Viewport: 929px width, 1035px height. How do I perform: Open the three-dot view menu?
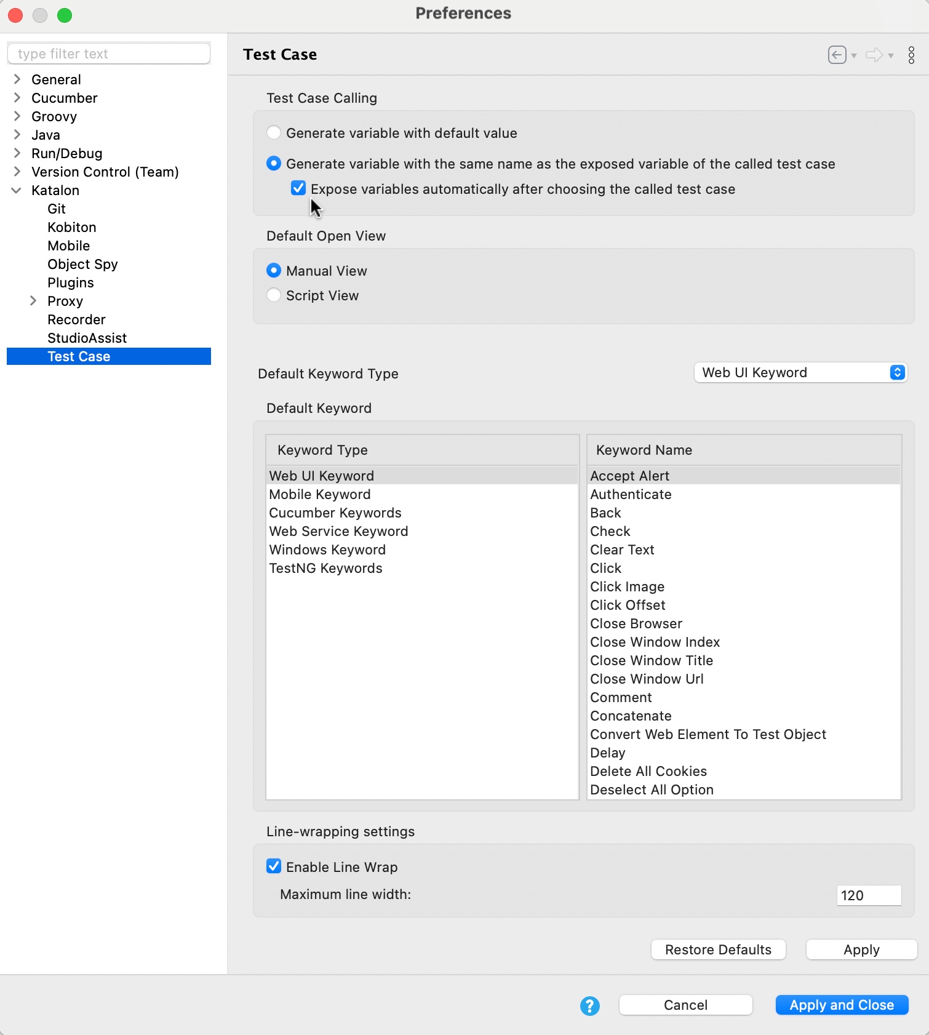[911, 55]
